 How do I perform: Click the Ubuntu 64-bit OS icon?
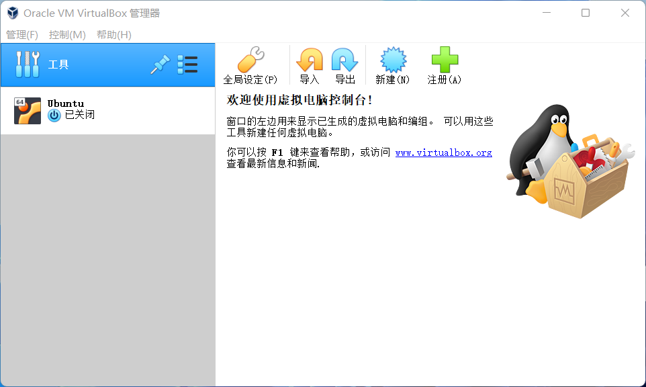click(28, 110)
